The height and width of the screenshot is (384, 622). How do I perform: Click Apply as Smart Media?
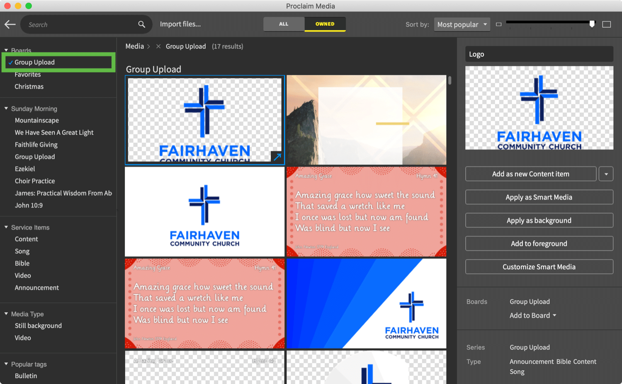(x=539, y=197)
